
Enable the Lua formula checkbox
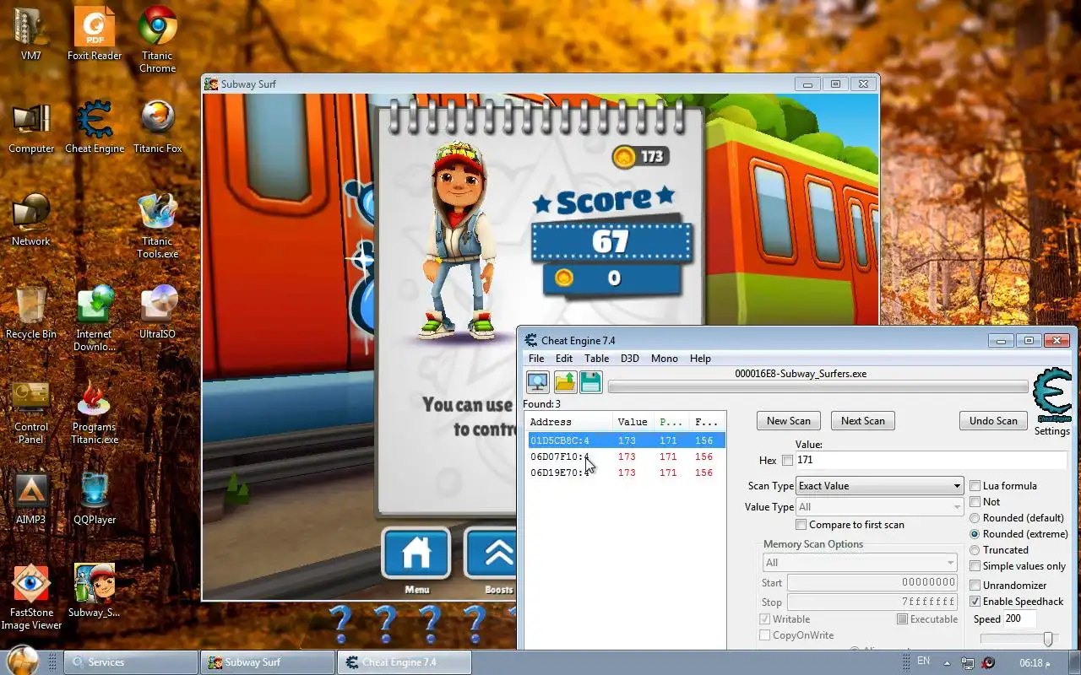pyautogui.click(x=975, y=486)
